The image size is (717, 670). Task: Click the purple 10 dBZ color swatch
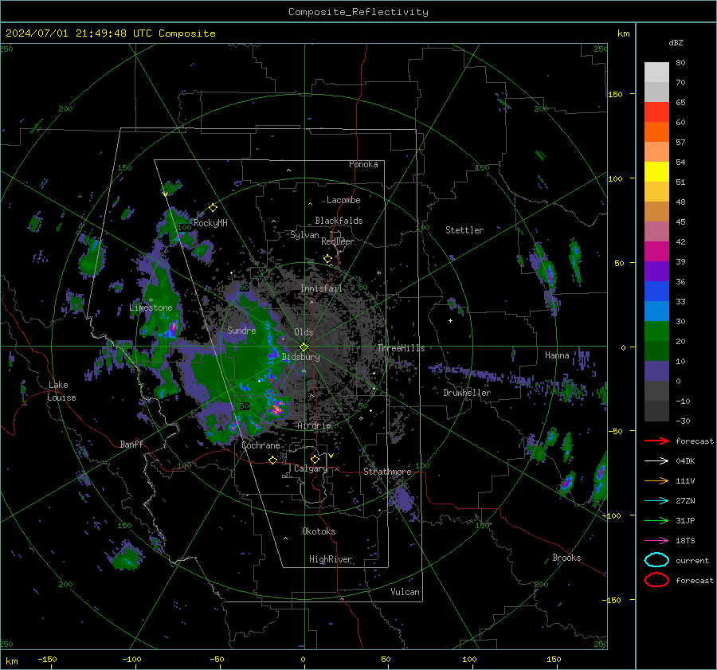click(656, 370)
